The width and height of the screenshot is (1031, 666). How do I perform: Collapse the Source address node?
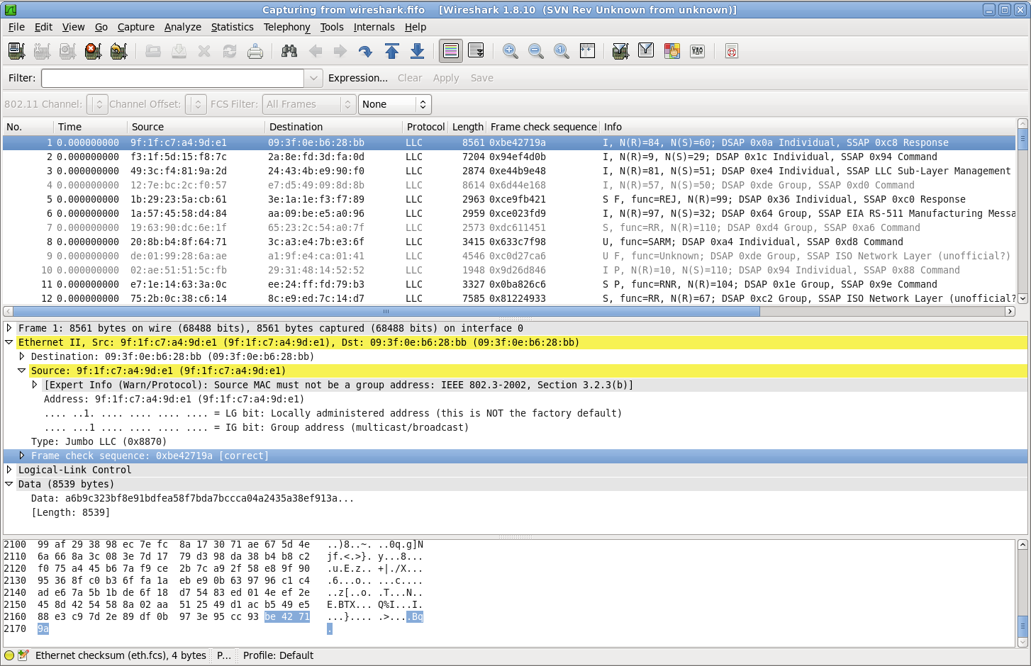click(22, 371)
